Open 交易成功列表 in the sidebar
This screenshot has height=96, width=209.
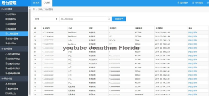coord(13,68)
